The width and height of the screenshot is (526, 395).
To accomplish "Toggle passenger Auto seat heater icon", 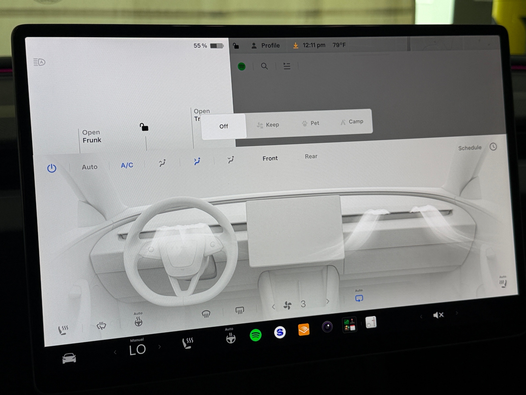I will click(503, 282).
